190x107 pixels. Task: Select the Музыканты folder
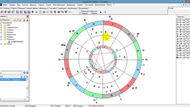point(11,34)
